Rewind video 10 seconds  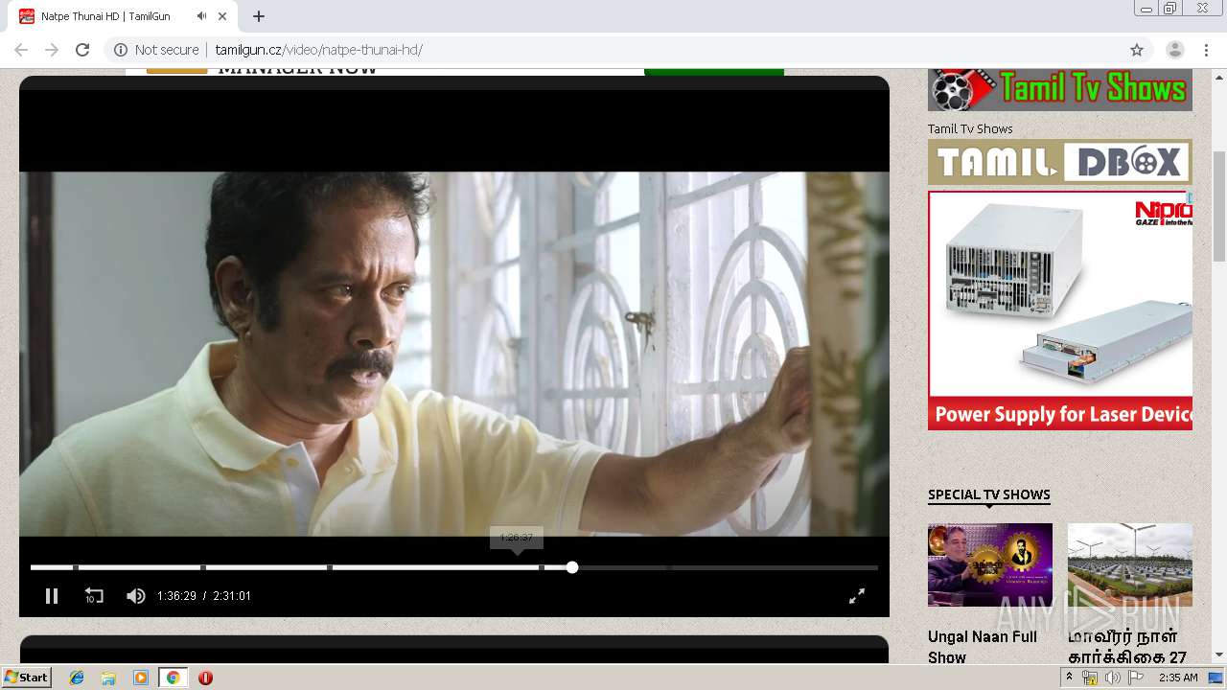[x=93, y=596]
